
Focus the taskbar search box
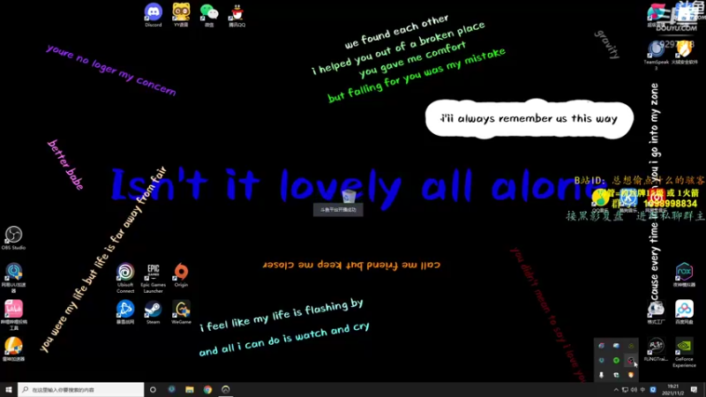tap(81, 389)
